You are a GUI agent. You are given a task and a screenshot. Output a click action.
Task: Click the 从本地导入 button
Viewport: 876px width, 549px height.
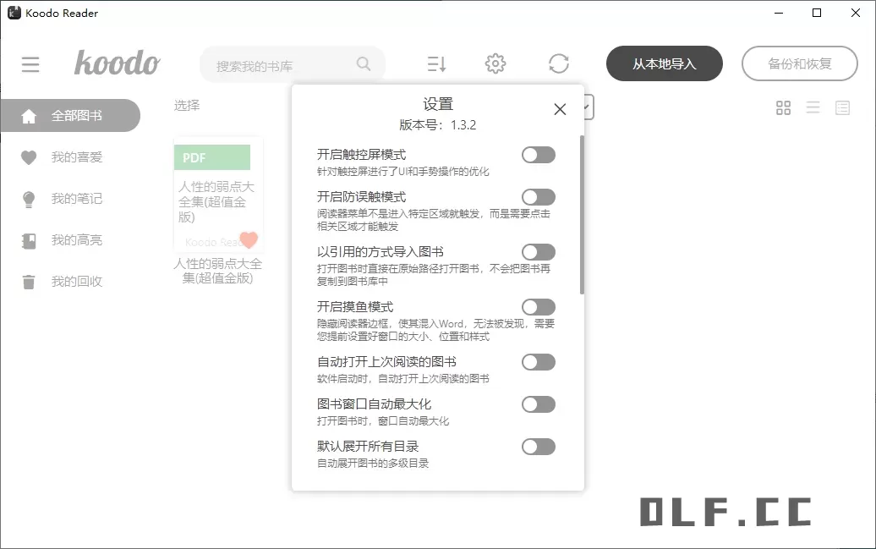pyautogui.click(x=665, y=63)
